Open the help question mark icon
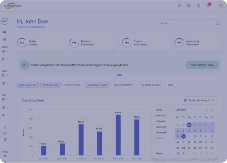This screenshot has width=227, height=163. click(x=198, y=6)
